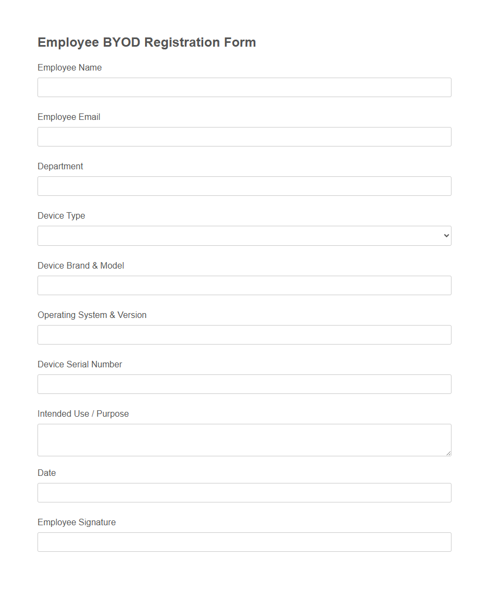Click the Employee BYOD Registration Form heading
The width and height of the screenshot is (489, 592).
point(146,42)
